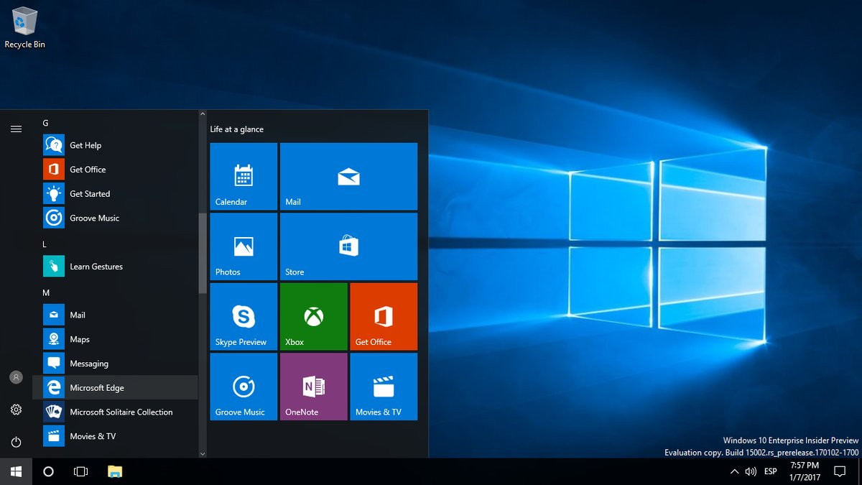
Task: Click the letter G group header
Action: click(x=46, y=123)
